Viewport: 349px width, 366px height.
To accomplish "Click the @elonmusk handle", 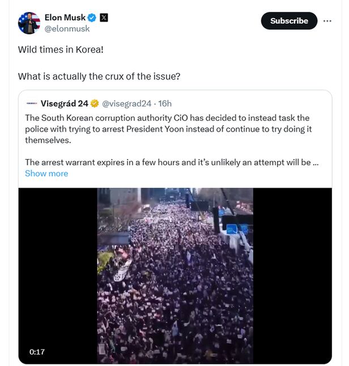I will 67,29.
